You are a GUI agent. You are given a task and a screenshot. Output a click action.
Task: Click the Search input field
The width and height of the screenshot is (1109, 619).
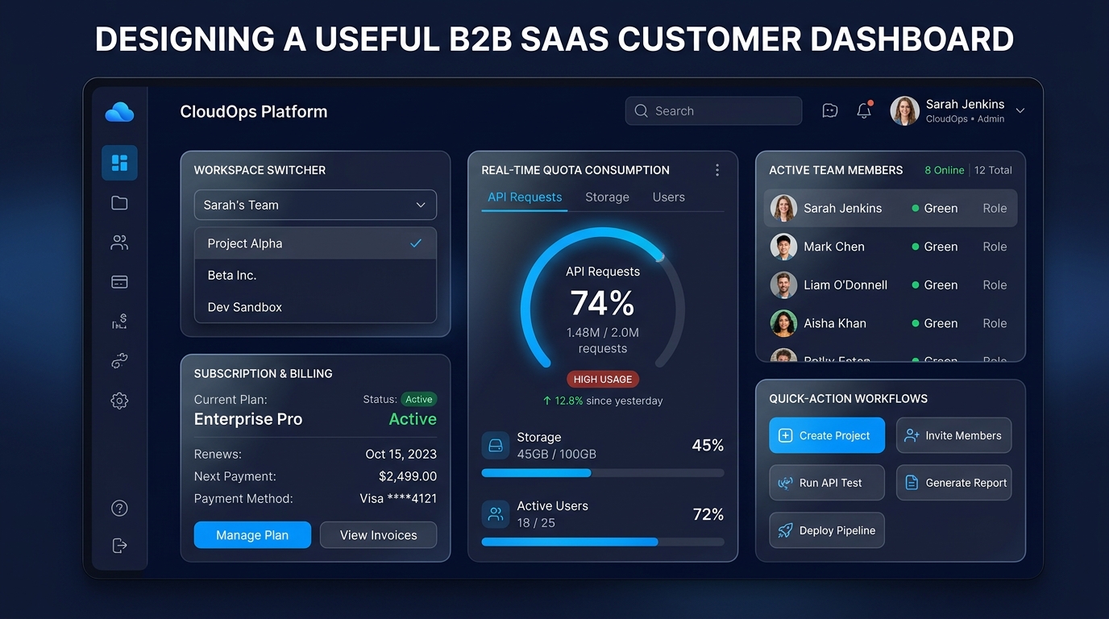[x=713, y=111]
